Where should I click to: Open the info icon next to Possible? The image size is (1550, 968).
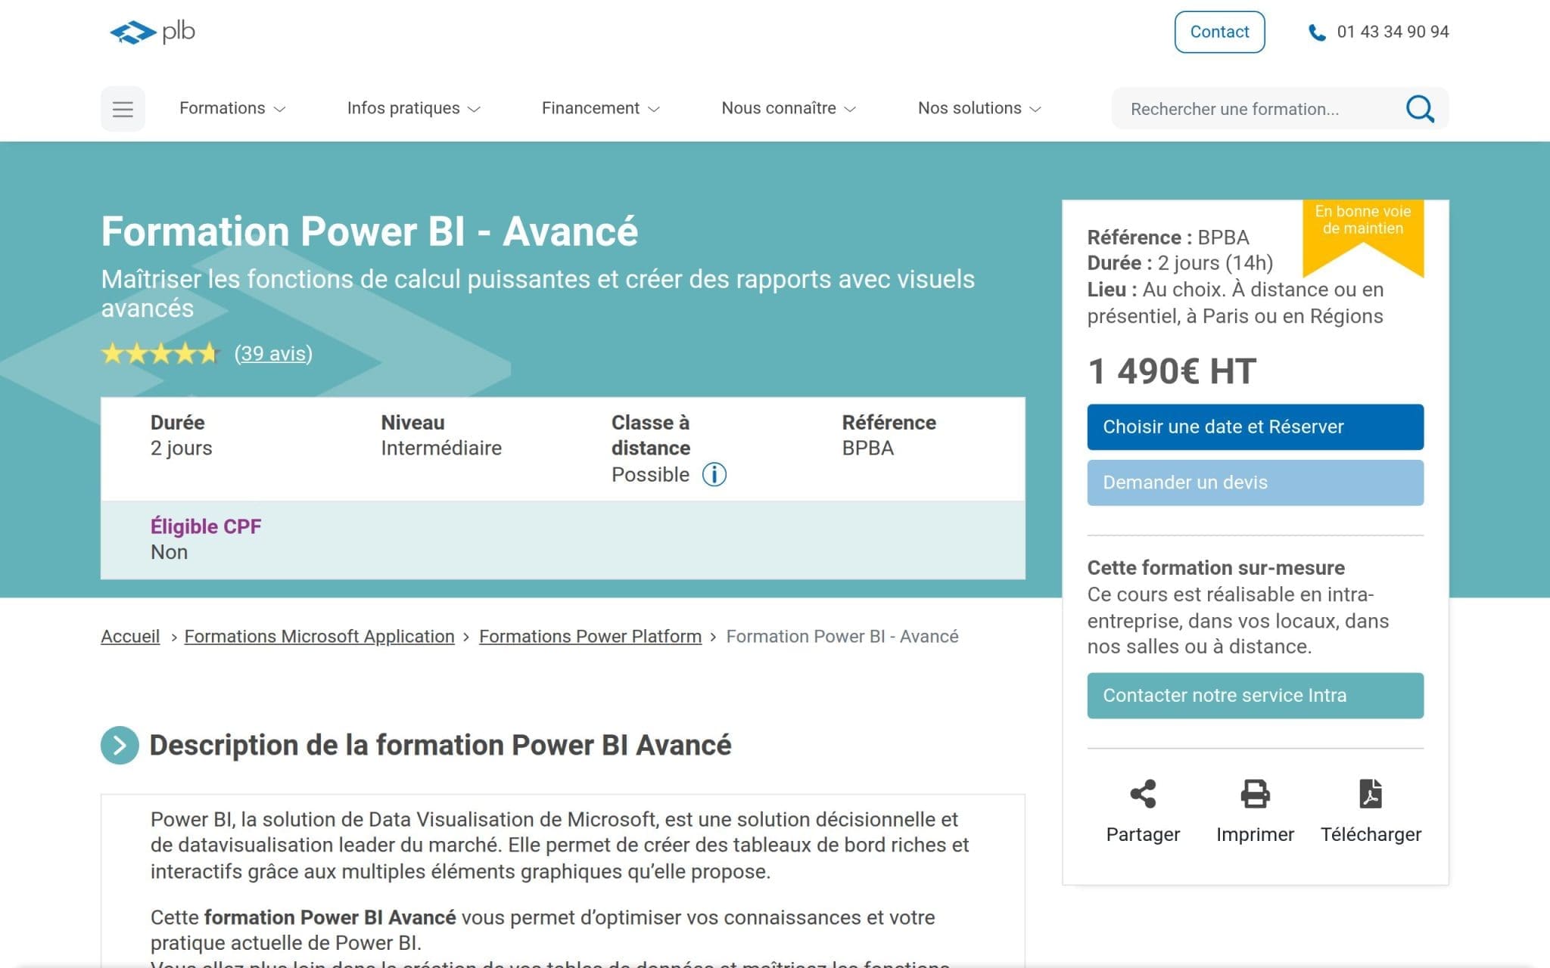[x=714, y=475]
